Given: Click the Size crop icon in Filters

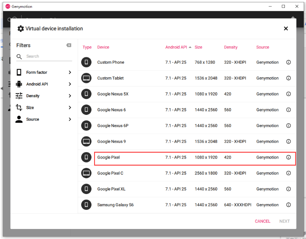Looking at the screenshot, I should coord(19,108).
